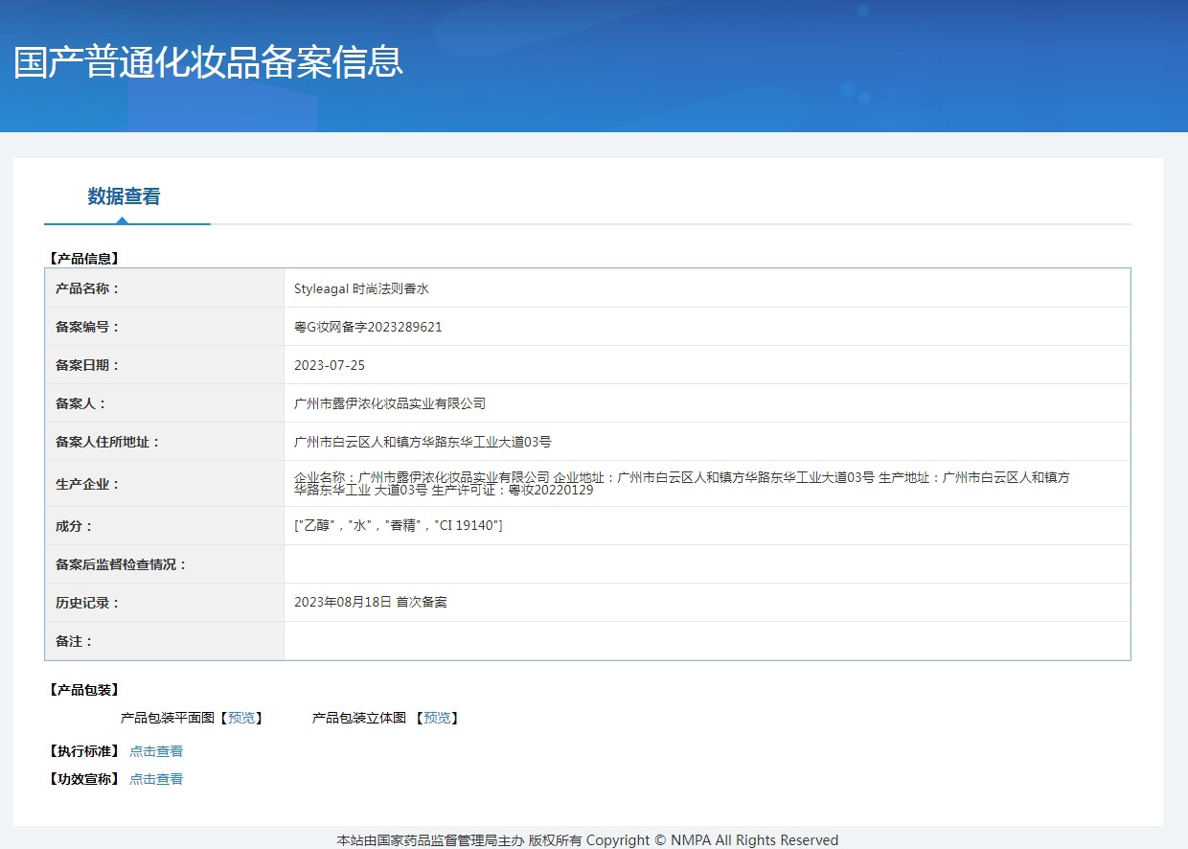The image size is (1188, 849).
Task: Click 点击查看 next to 功效宣称
Action: click(x=156, y=779)
